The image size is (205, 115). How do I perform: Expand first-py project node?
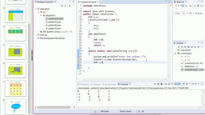pyautogui.click(x=36, y=35)
